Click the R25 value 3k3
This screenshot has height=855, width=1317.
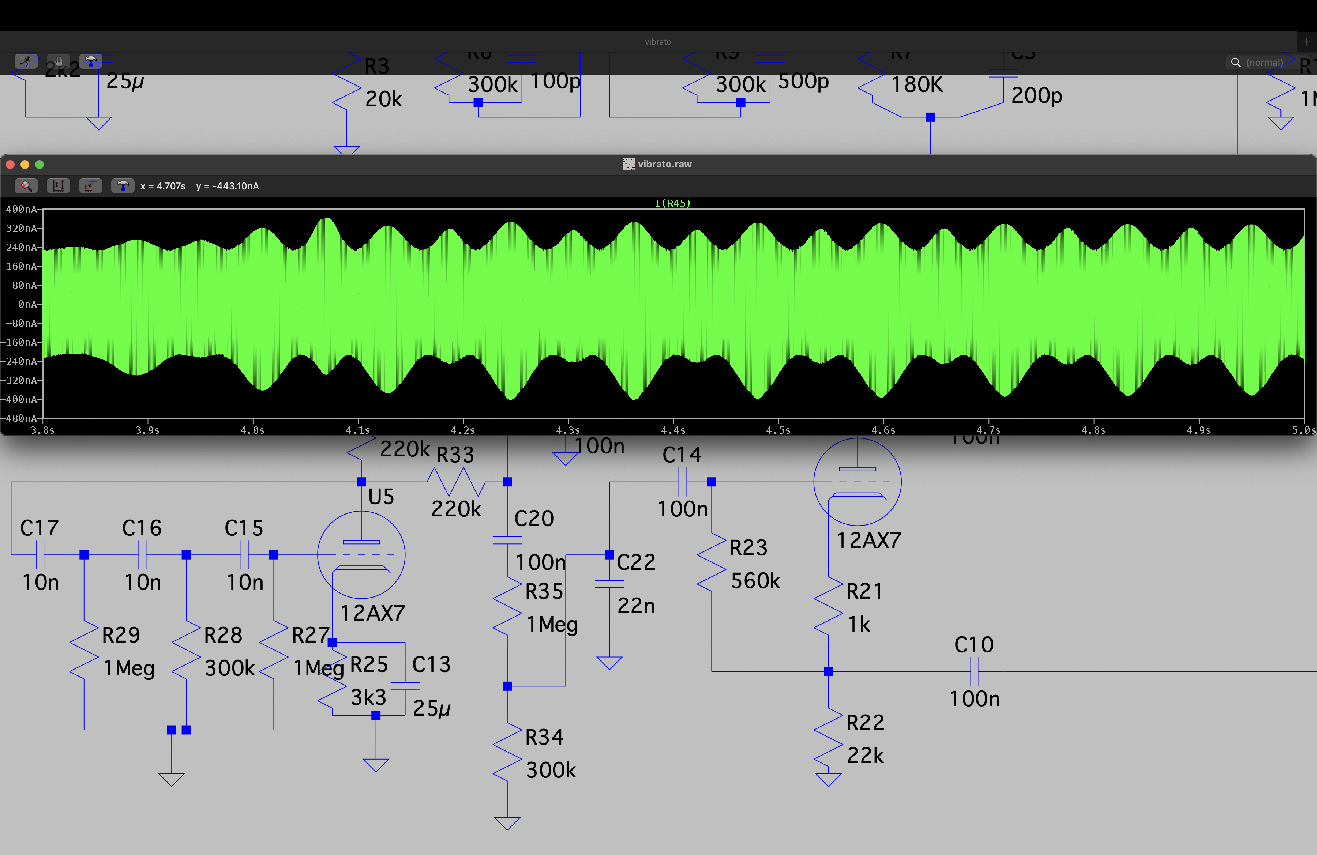[x=368, y=697]
